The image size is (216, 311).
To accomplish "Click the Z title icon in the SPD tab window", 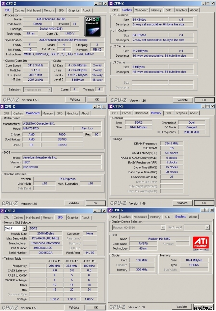I will [2, 211].
